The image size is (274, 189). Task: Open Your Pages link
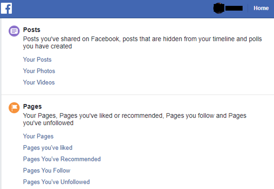[x=38, y=136]
